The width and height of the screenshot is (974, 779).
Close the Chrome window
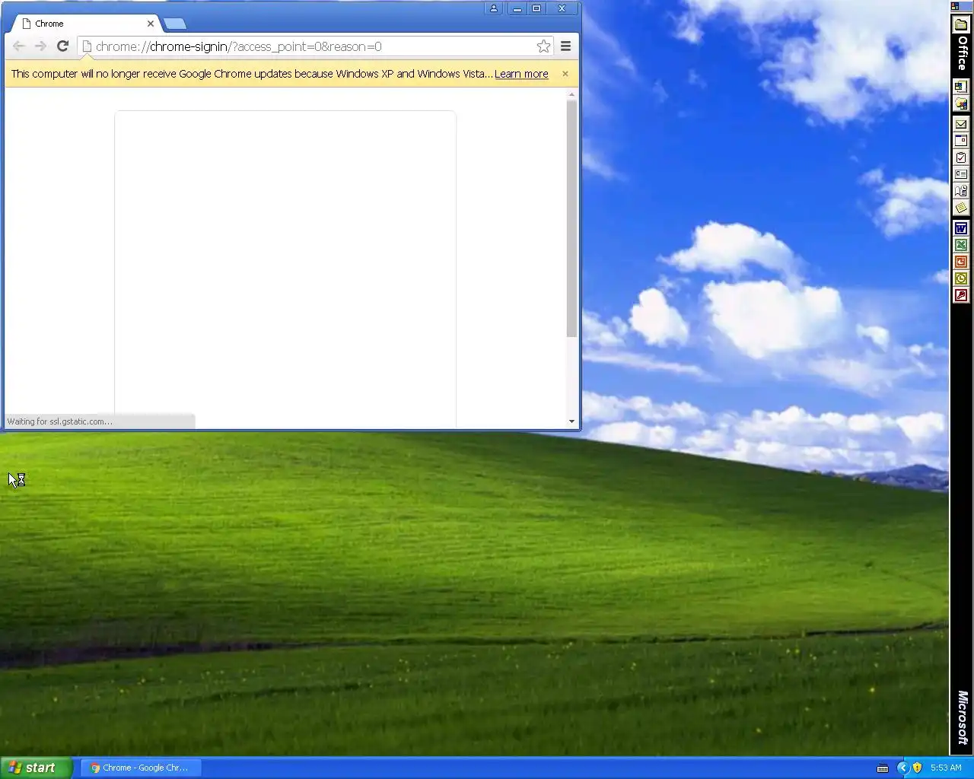pyautogui.click(x=562, y=8)
